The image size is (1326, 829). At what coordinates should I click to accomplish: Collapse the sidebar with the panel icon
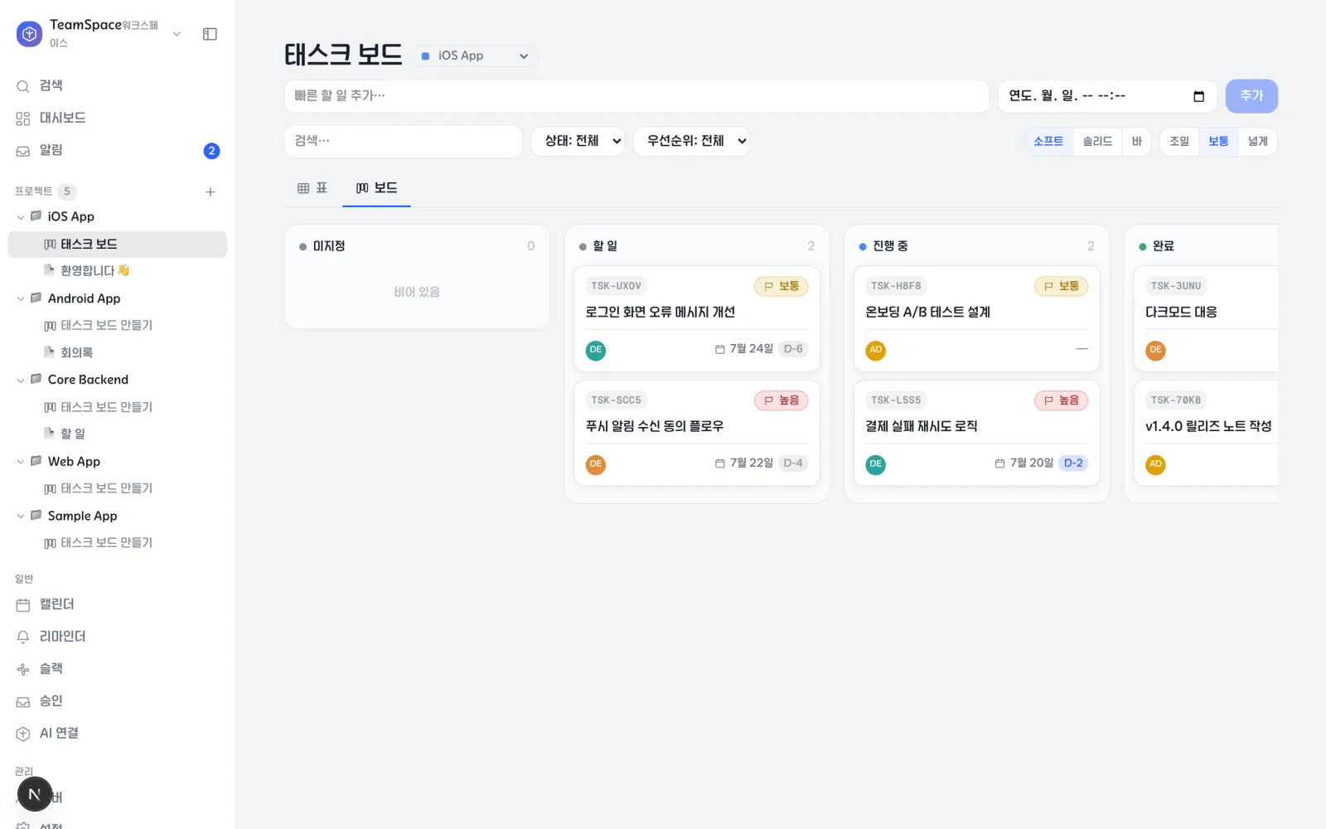pyautogui.click(x=210, y=34)
